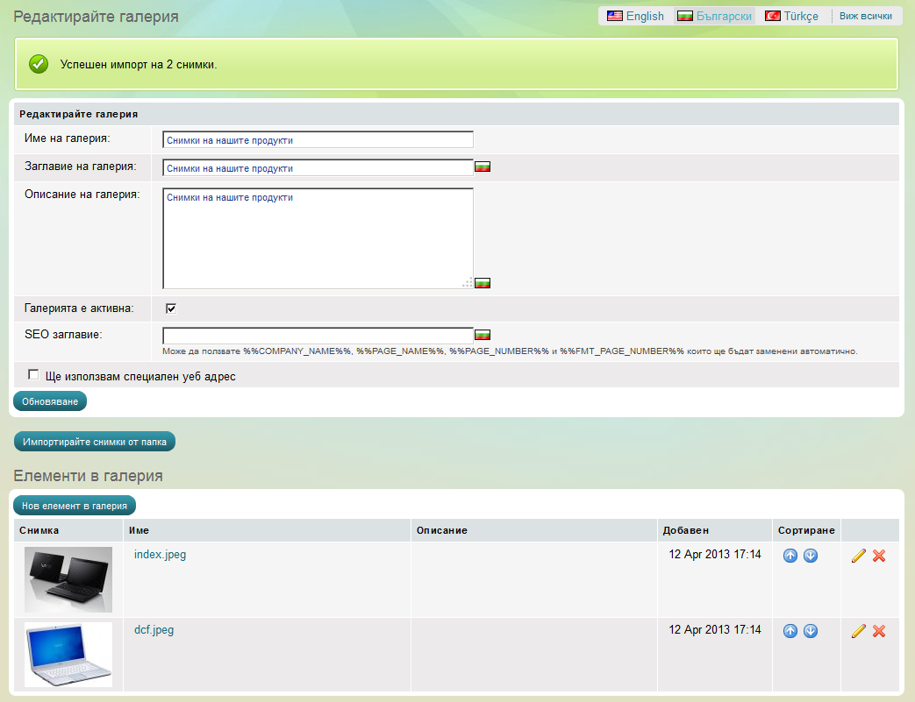Viewport: 915px width, 702px height.
Task: Click 'Нов елемент в галерия' button
Action: tap(75, 505)
